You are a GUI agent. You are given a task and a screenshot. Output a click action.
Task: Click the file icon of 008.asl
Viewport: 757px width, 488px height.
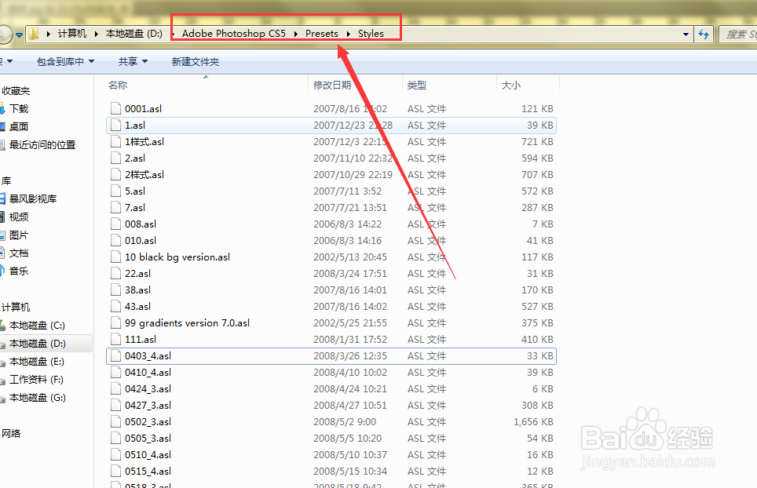[115, 224]
